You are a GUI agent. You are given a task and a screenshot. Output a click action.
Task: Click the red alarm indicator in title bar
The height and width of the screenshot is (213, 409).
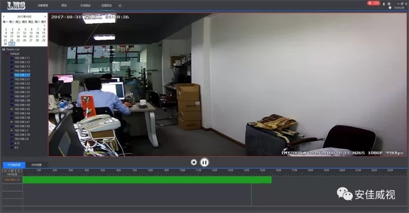(x=374, y=3)
